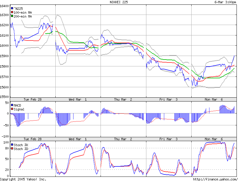
Task: Click the blue MACD legend swatch
Action: coord(12,105)
